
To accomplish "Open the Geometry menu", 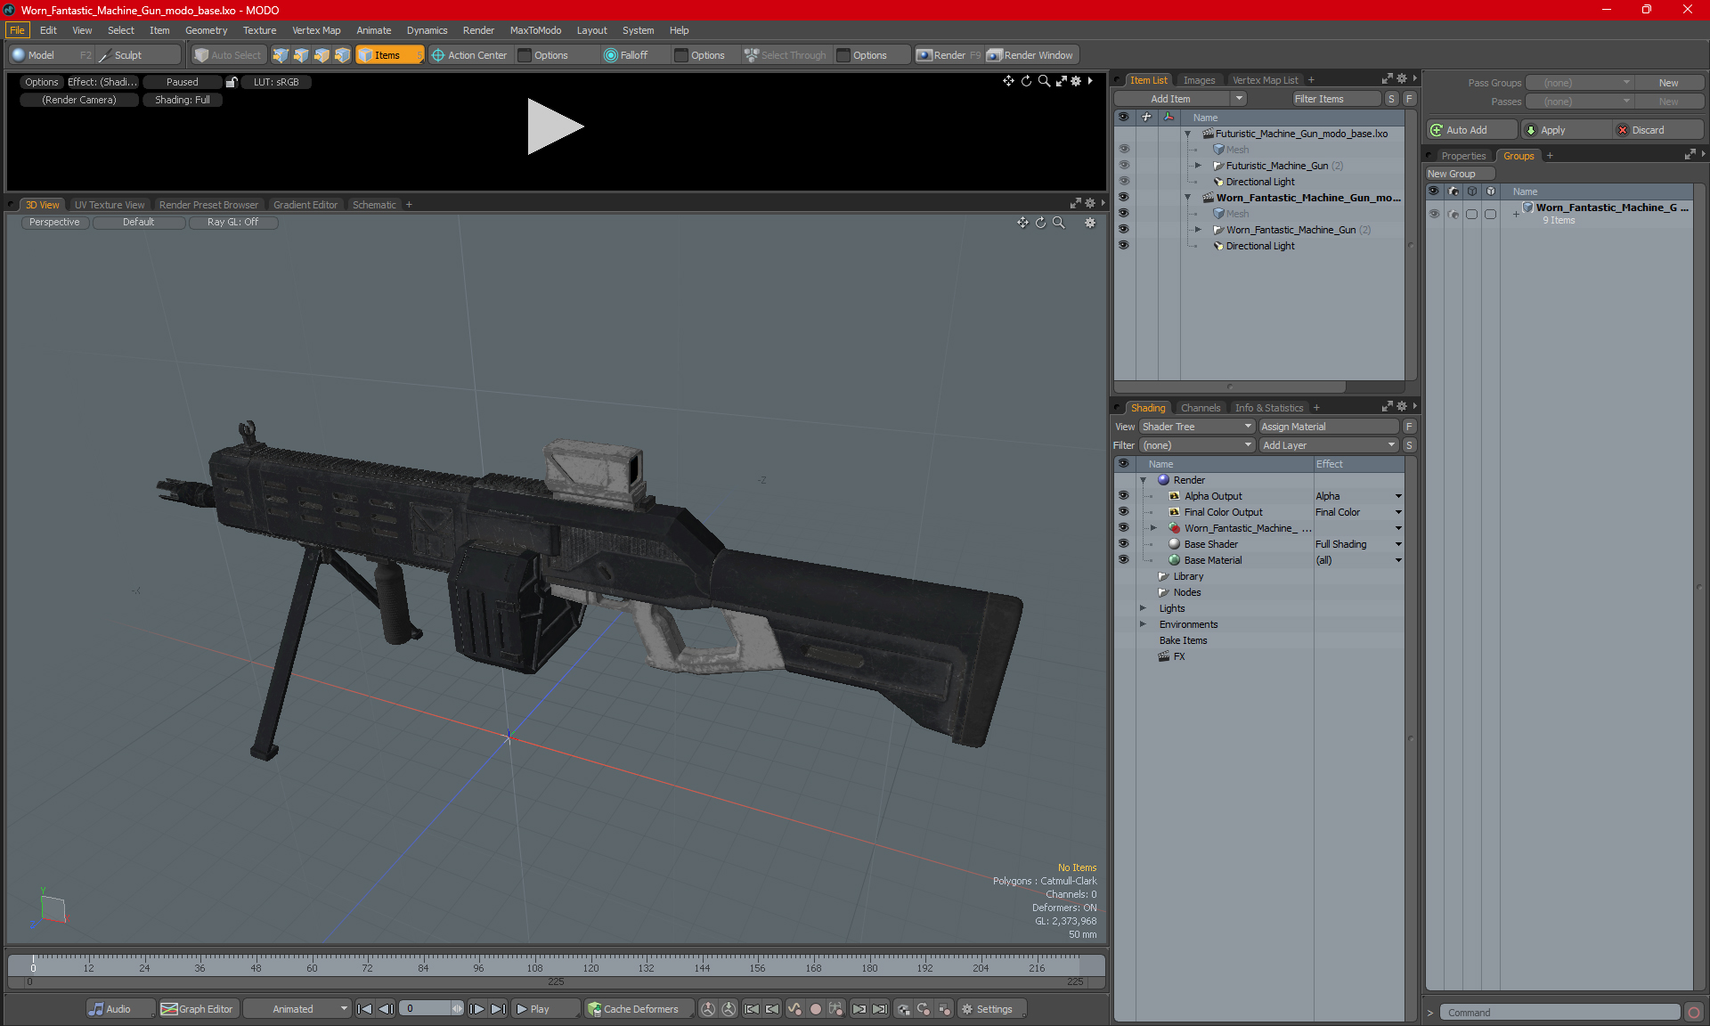I will [206, 30].
